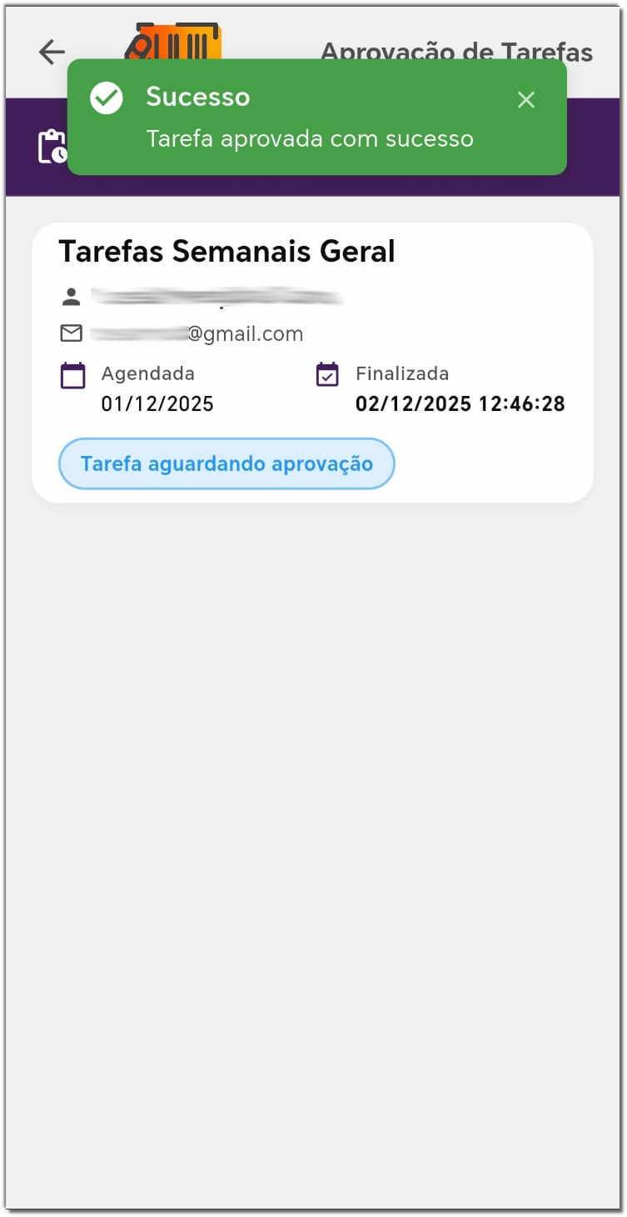The height and width of the screenshot is (1217, 627).
Task: Click the scheduled date 01/12/2025
Action: (157, 404)
